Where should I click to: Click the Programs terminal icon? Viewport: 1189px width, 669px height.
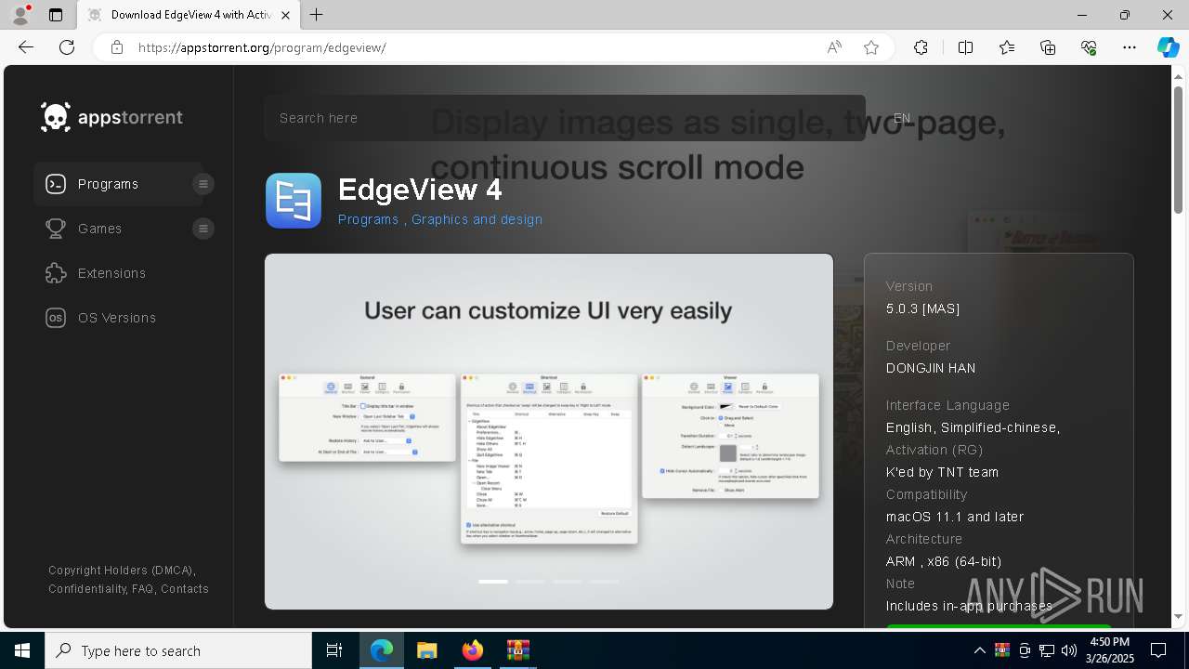tap(56, 184)
